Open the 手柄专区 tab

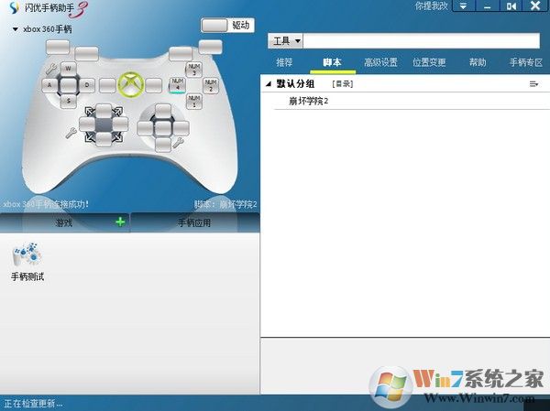526,62
